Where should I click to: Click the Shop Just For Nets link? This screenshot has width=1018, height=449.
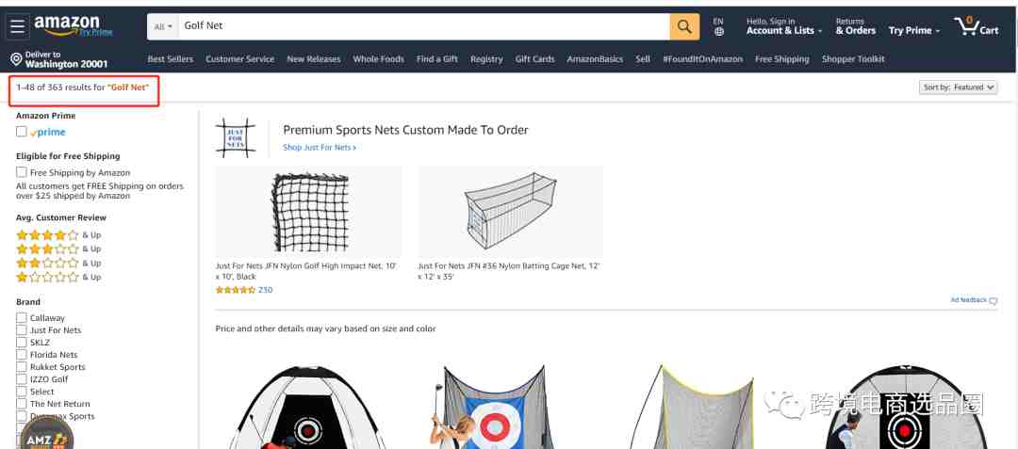[x=319, y=148]
